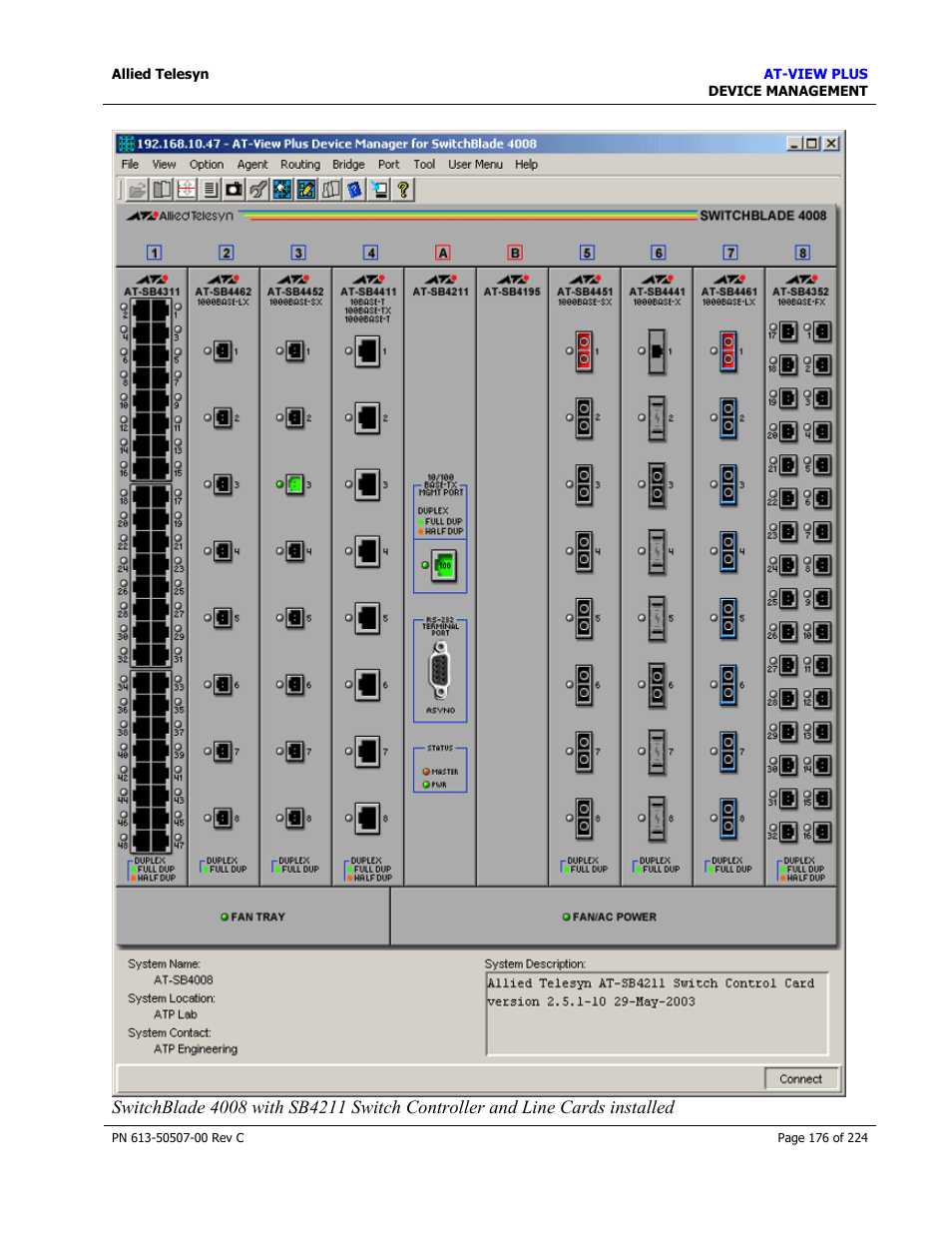The width and height of the screenshot is (952, 1233).
Task: Open the Option menu
Action: 207,165
